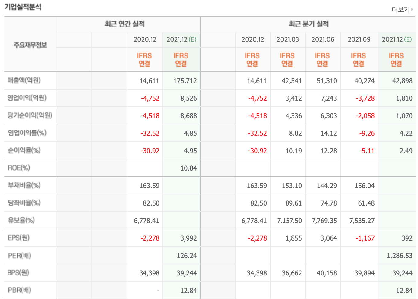Viewport: 418px width, 299px height.
Task: Select the 1,286.53 quarterly PER value
Action: pos(400,256)
